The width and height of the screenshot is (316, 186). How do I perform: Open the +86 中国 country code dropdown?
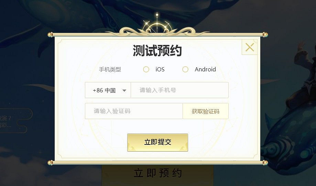click(x=108, y=90)
